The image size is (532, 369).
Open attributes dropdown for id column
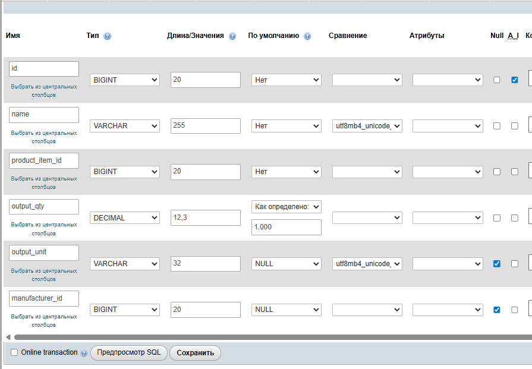(x=447, y=80)
